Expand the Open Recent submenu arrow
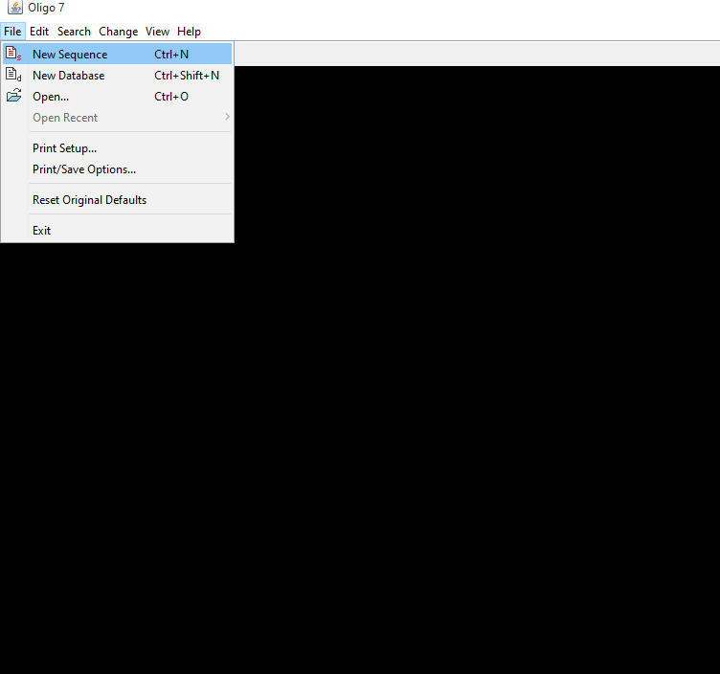The width and height of the screenshot is (720, 674). coord(227,118)
